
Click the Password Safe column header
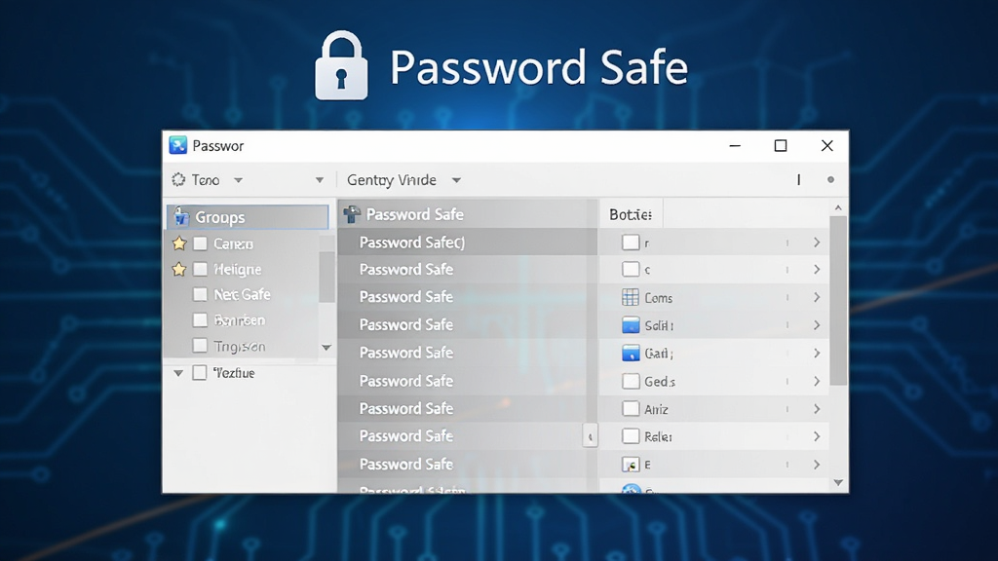pos(467,214)
